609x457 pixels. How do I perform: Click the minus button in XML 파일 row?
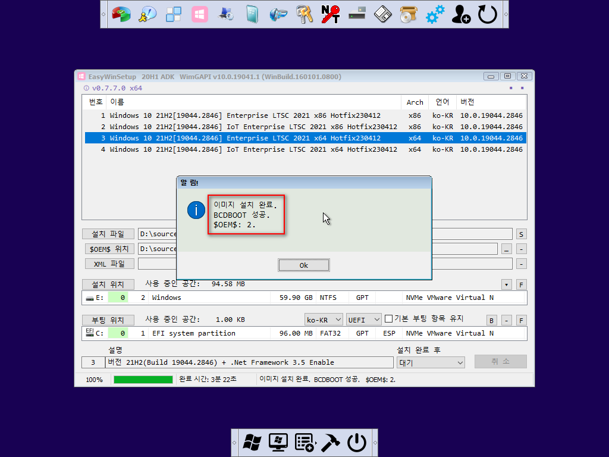pyautogui.click(x=521, y=264)
